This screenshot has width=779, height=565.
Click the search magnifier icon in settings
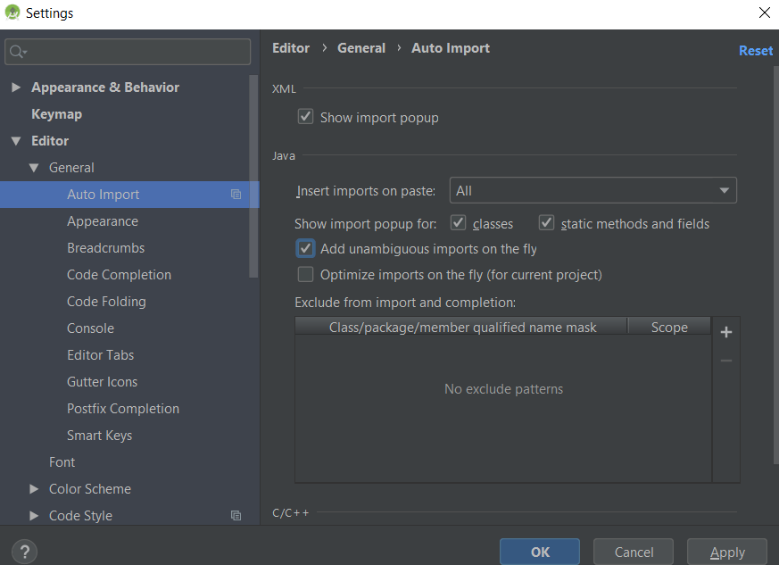click(x=17, y=51)
